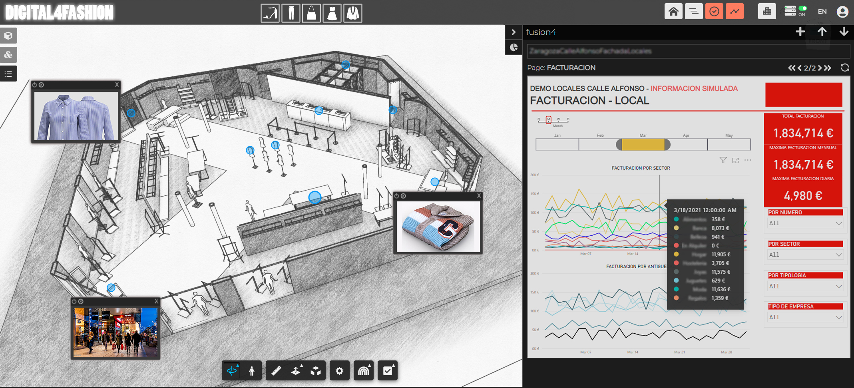Close the striped shirt preview popup

pyautogui.click(x=117, y=85)
